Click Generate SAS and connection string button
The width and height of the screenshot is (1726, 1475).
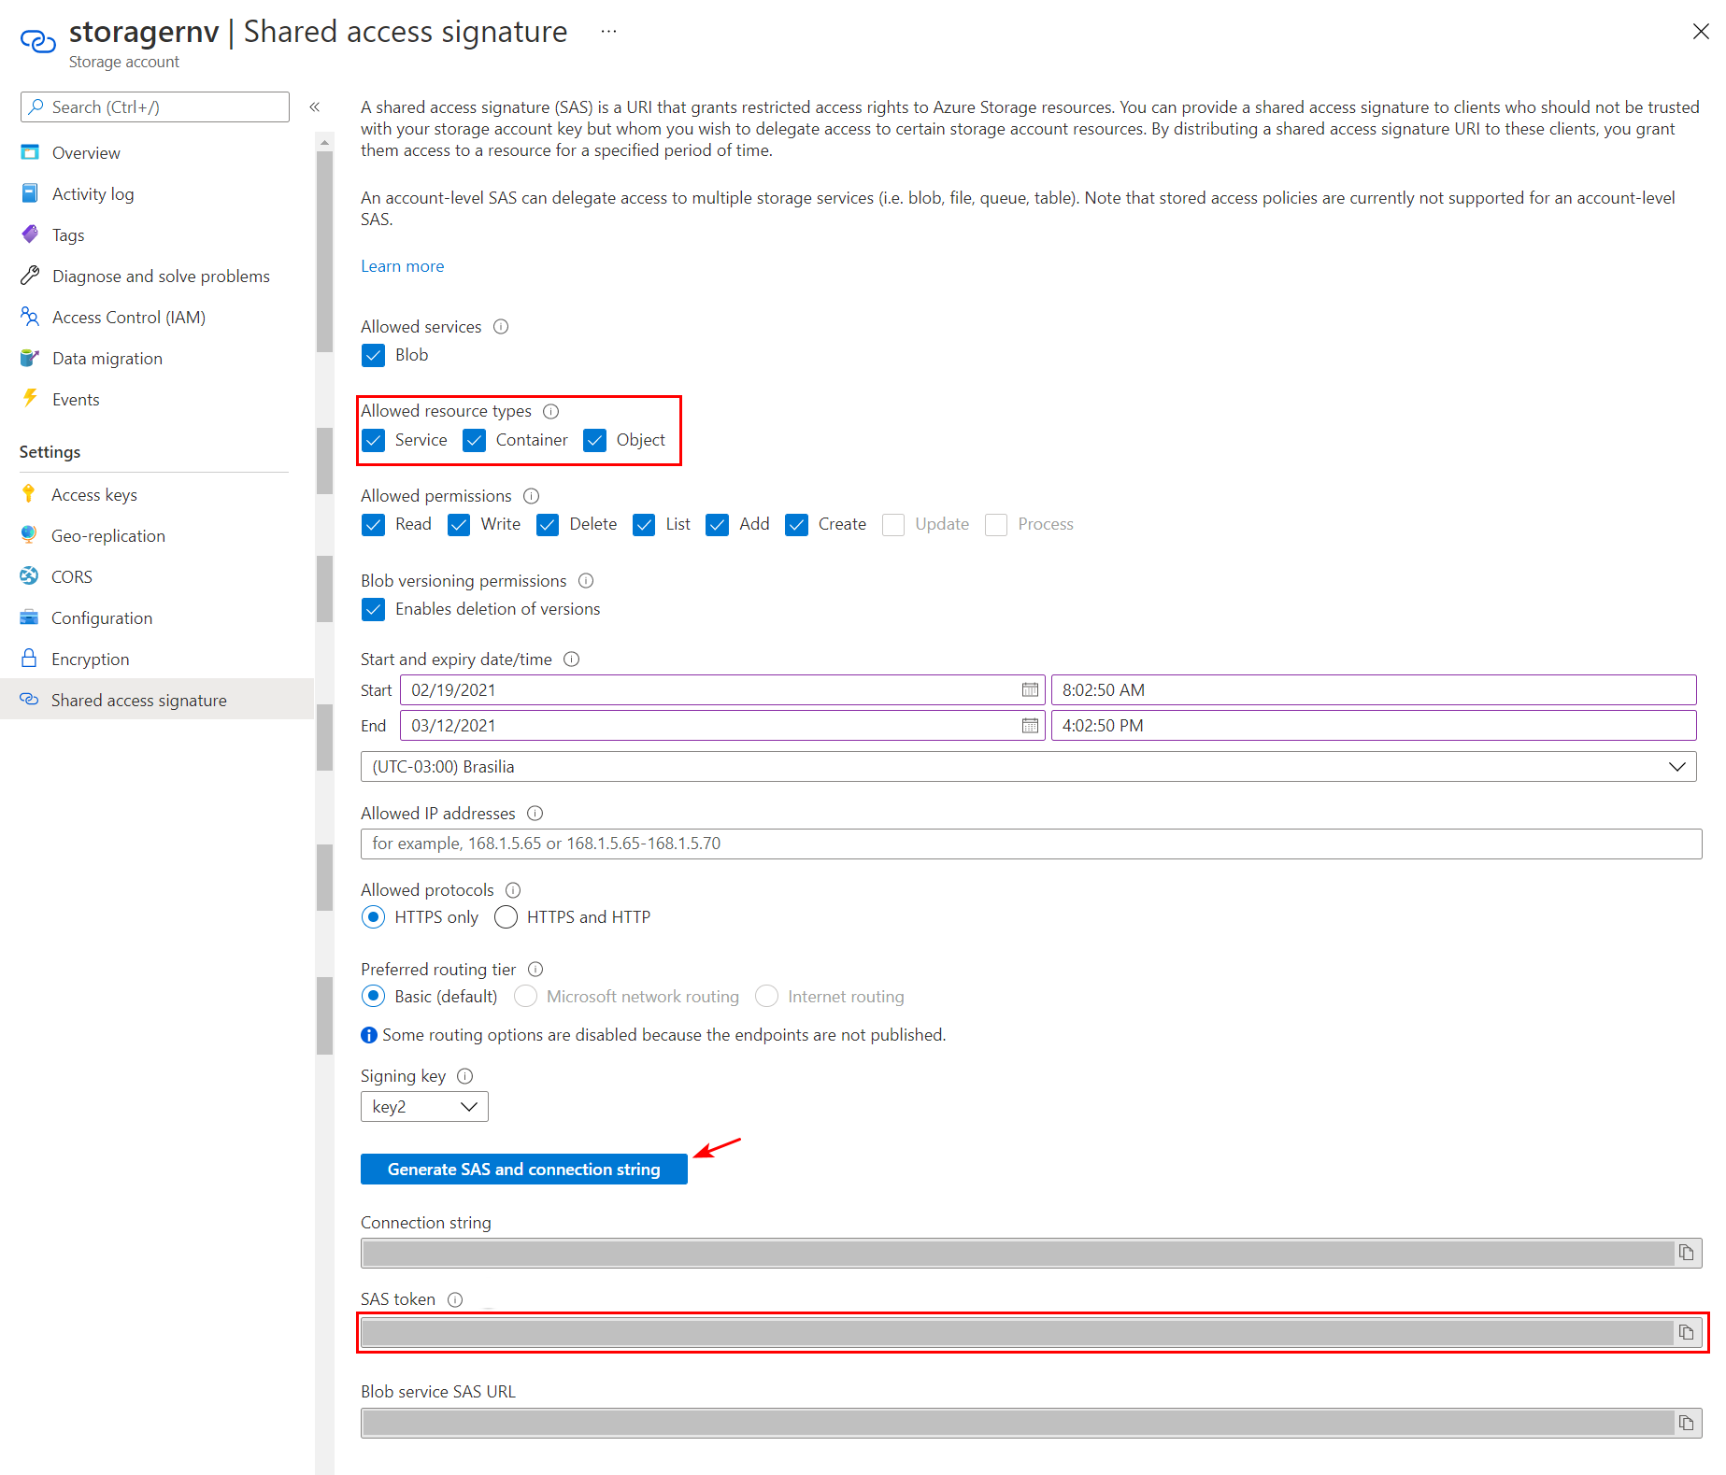tap(524, 1170)
